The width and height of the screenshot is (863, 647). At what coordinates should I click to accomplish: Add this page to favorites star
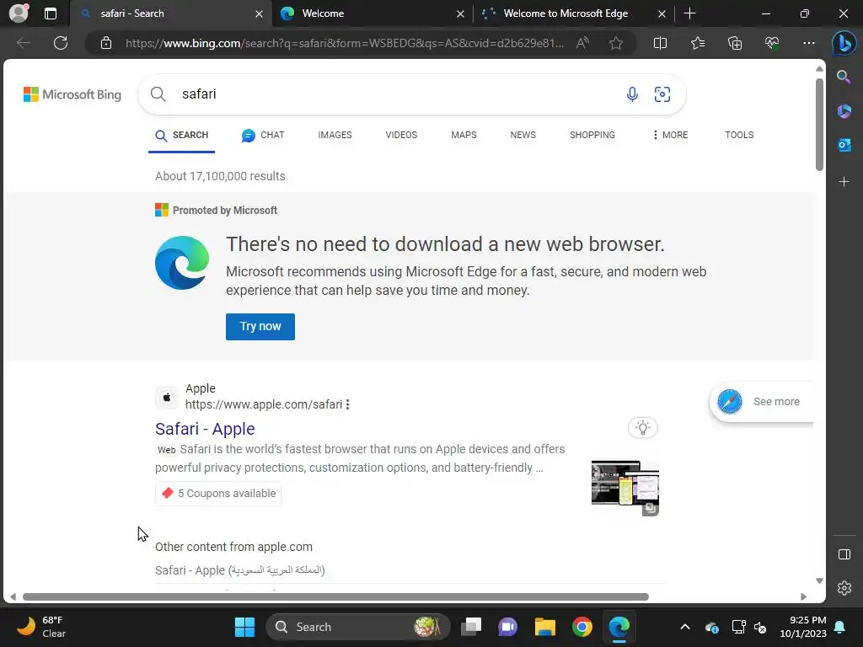(616, 43)
